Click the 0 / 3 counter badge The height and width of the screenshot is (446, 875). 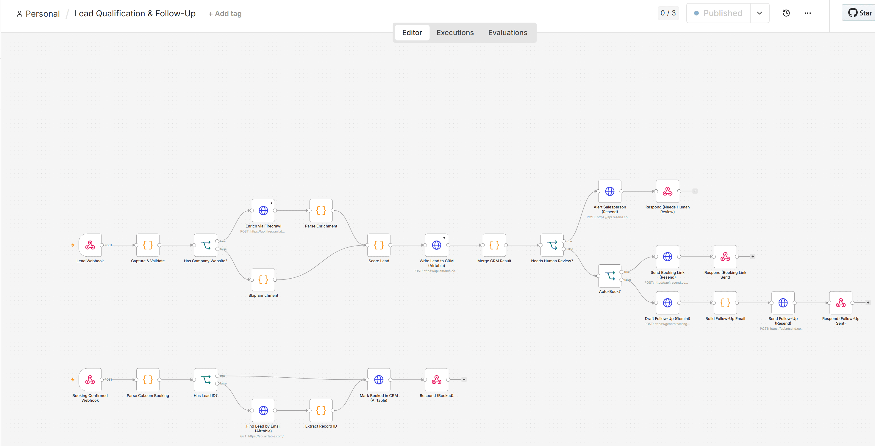[668, 13]
